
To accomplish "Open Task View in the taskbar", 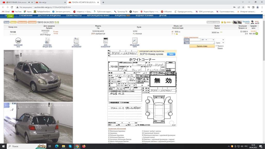I will click(x=50, y=146).
